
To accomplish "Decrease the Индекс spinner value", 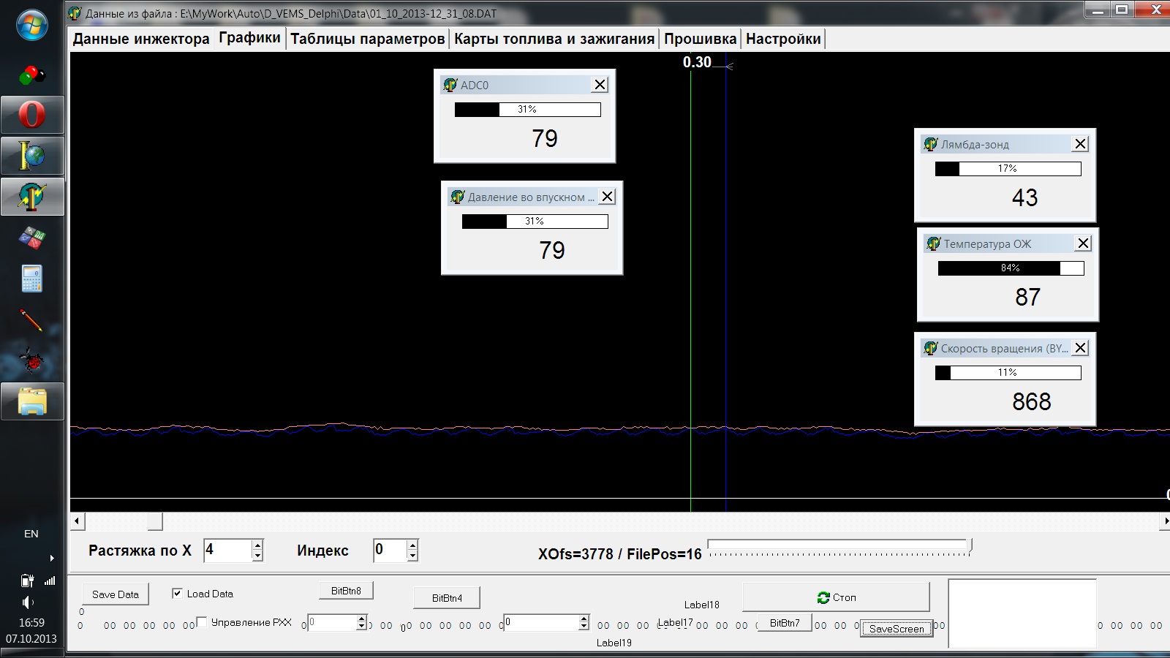I will coord(412,556).
